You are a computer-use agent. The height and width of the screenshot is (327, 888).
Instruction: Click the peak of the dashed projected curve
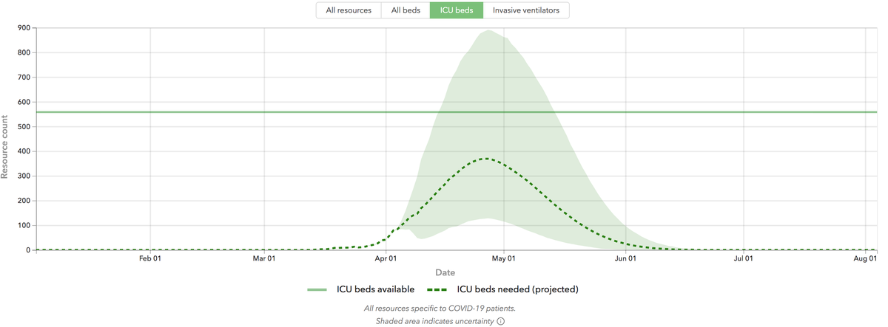pyautogui.click(x=485, y=158)
